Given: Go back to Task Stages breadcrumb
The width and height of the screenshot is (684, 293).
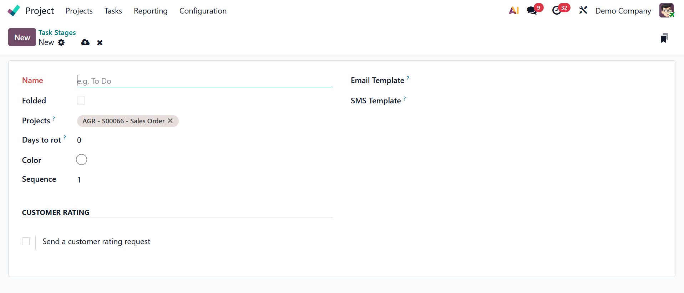Looking at the screenshot, I should tap(57, 32).
